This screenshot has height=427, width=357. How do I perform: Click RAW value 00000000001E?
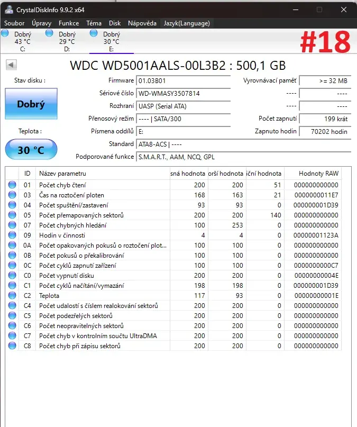(x=316, y=296)
